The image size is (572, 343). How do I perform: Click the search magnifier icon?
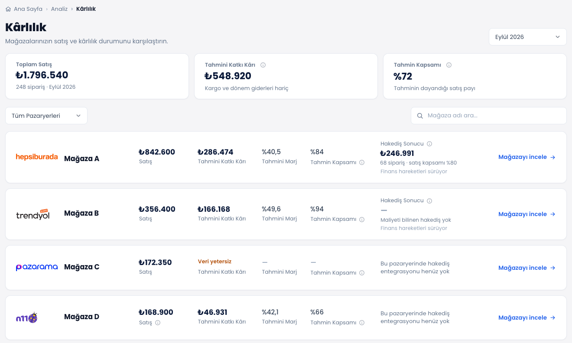click(x=420, y=116)
